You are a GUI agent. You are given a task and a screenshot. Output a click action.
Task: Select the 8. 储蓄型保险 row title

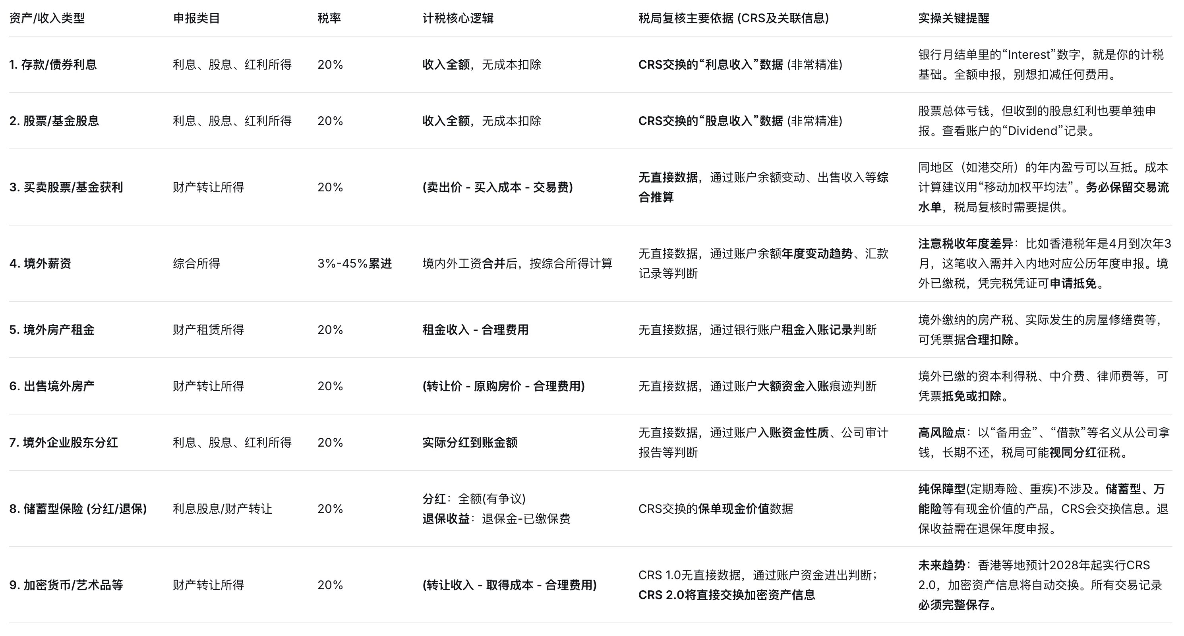click(78, 509)
